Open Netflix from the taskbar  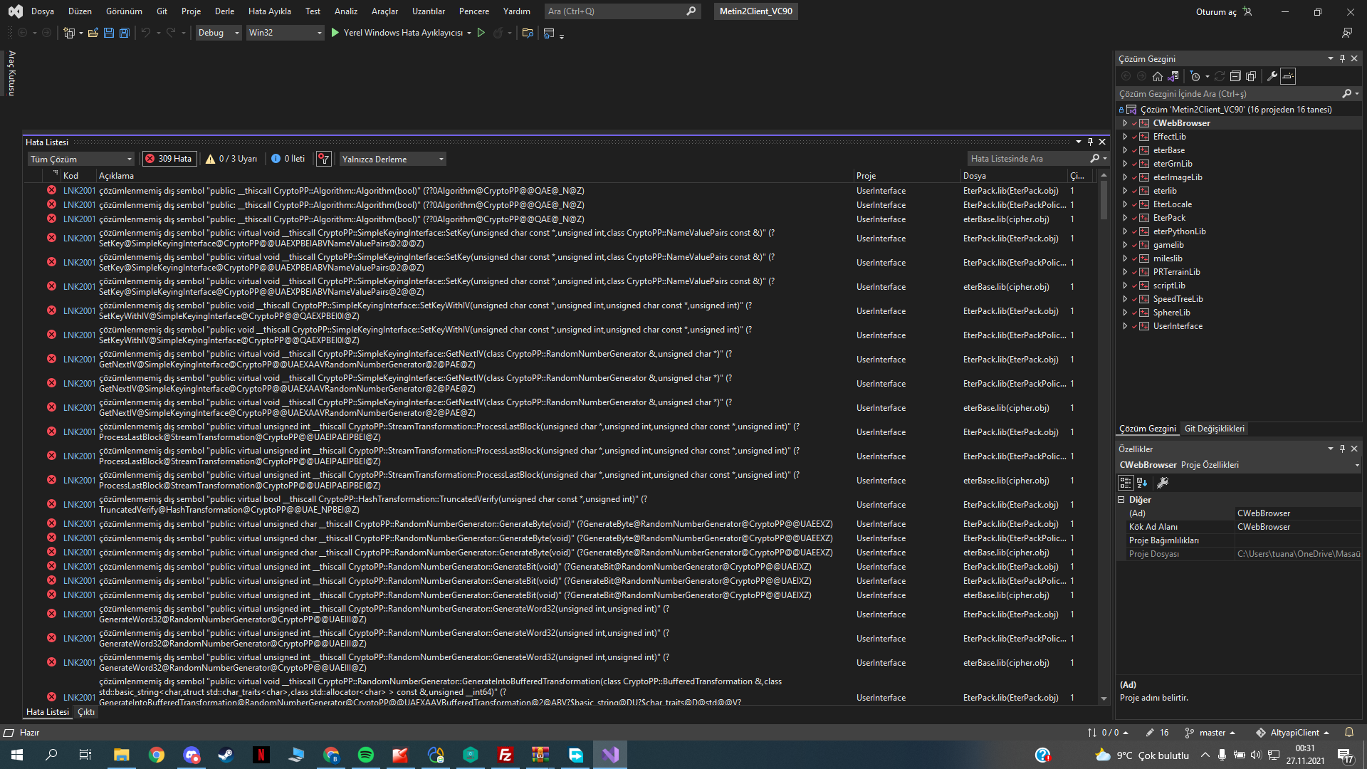pos(261,755)
